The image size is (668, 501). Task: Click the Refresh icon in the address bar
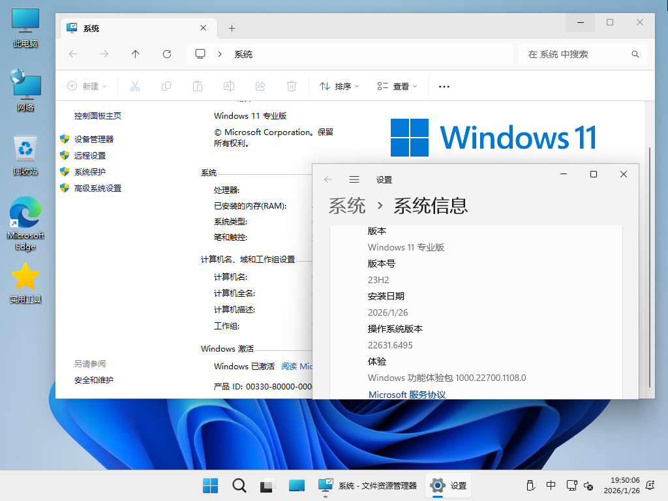coord(166,54)
